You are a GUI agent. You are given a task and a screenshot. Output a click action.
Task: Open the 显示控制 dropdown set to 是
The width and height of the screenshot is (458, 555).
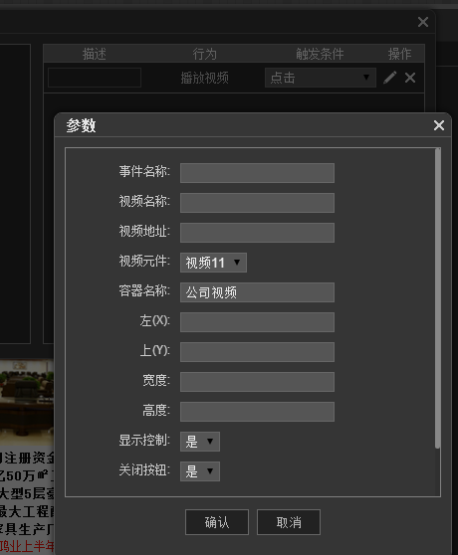point(200,442)
